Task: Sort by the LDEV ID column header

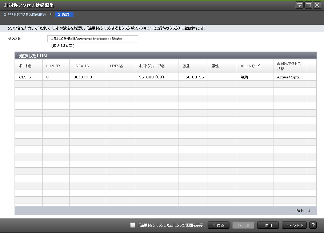Action: (81, 66)
